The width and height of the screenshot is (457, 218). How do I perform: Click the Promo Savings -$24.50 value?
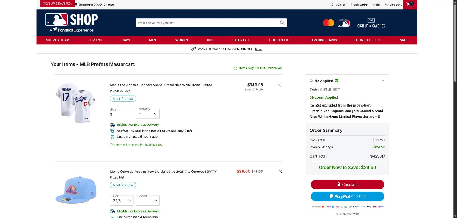379,147
